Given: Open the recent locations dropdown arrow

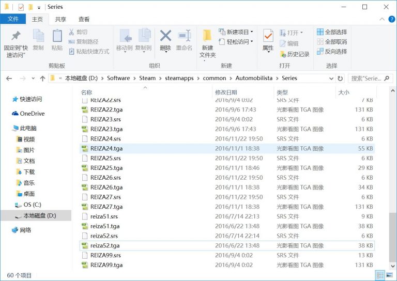Looking at the screenshot, I should pos(33,79).
